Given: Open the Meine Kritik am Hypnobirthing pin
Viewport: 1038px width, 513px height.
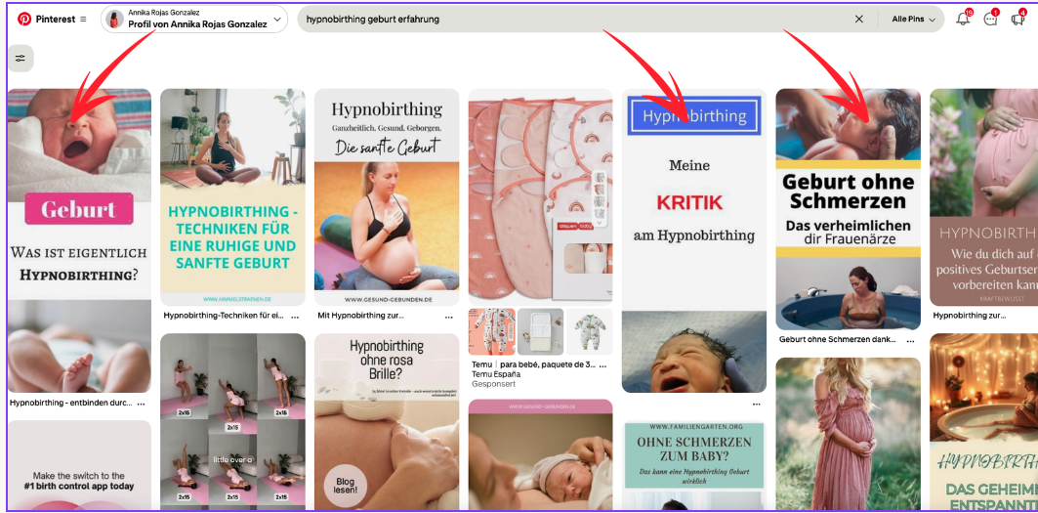Looking at the screenshot, I should [x=693, y=240].
